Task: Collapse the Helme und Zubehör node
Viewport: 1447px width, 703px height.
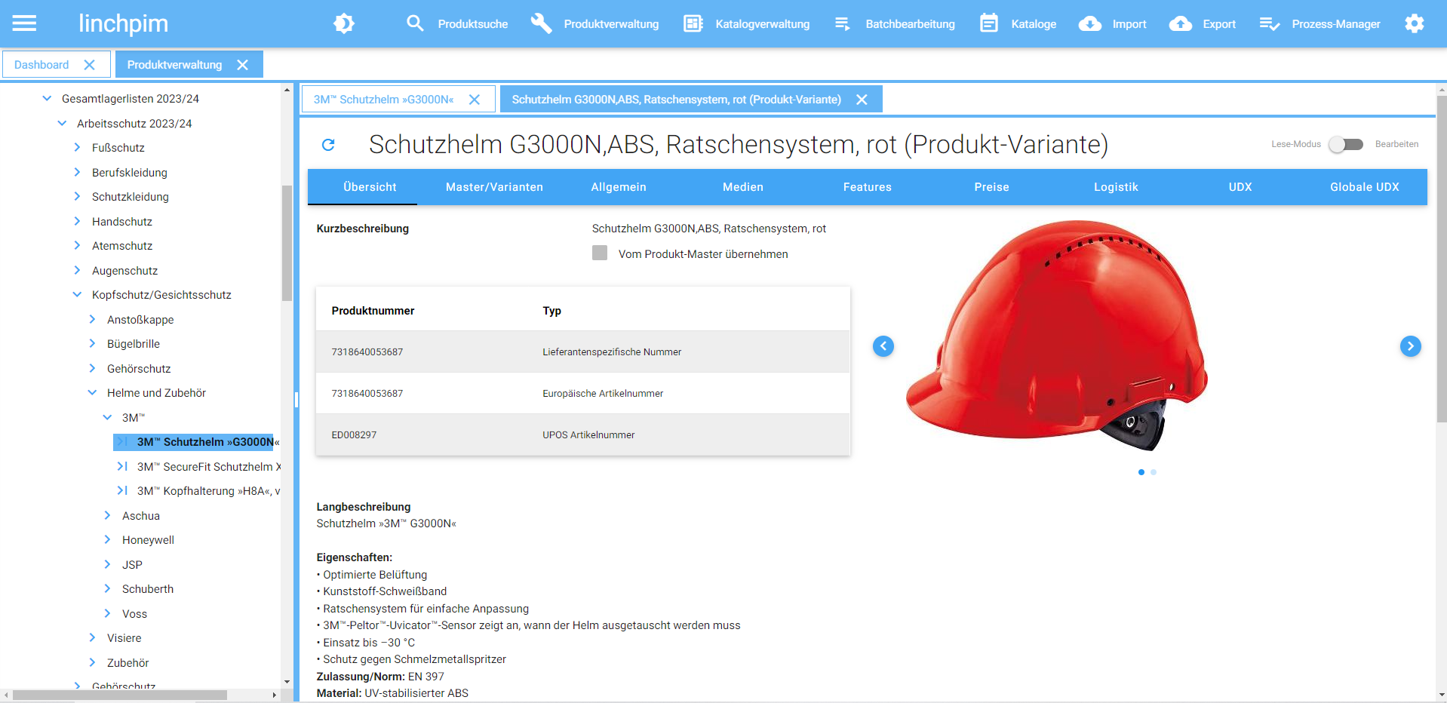Action: [x=92, y=393]
